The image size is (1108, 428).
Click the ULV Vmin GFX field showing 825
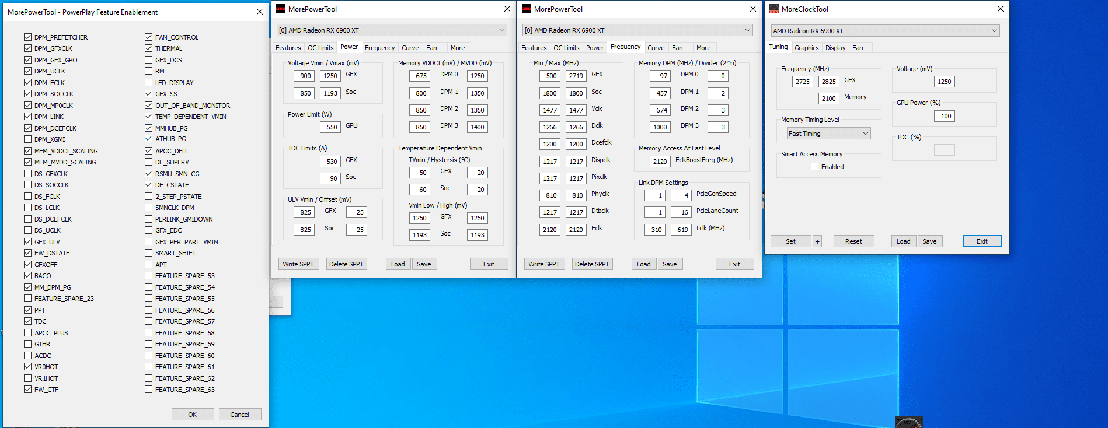(304, 213)
